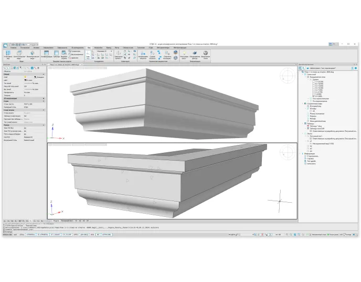Screen dimensions: 361x282
Task: Uncheck the 0 (+0,000) level checkbox
Action: pyautogui.click(x=314, y=96)
